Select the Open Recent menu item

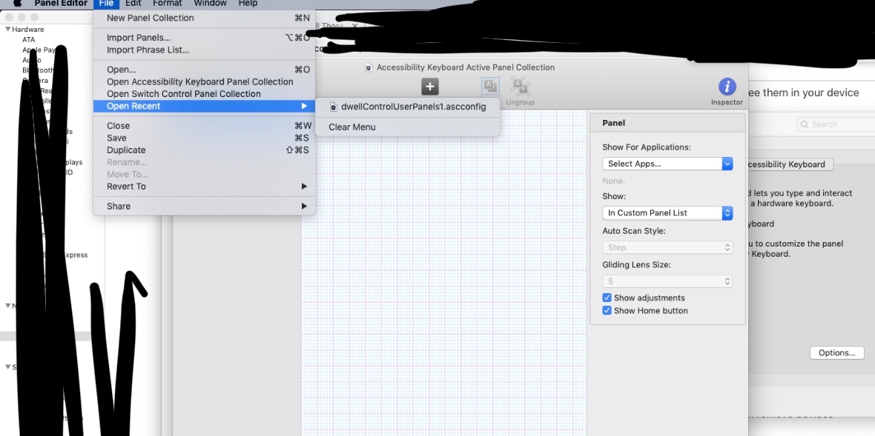(x=204, y=107)
